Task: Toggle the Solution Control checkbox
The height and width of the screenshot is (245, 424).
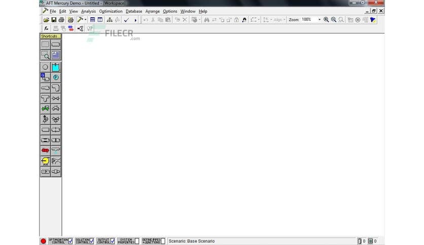Action: point(91,241)
